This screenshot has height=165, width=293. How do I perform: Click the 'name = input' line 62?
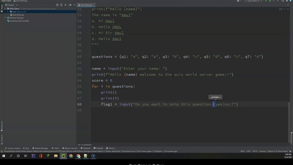point(129,69)
